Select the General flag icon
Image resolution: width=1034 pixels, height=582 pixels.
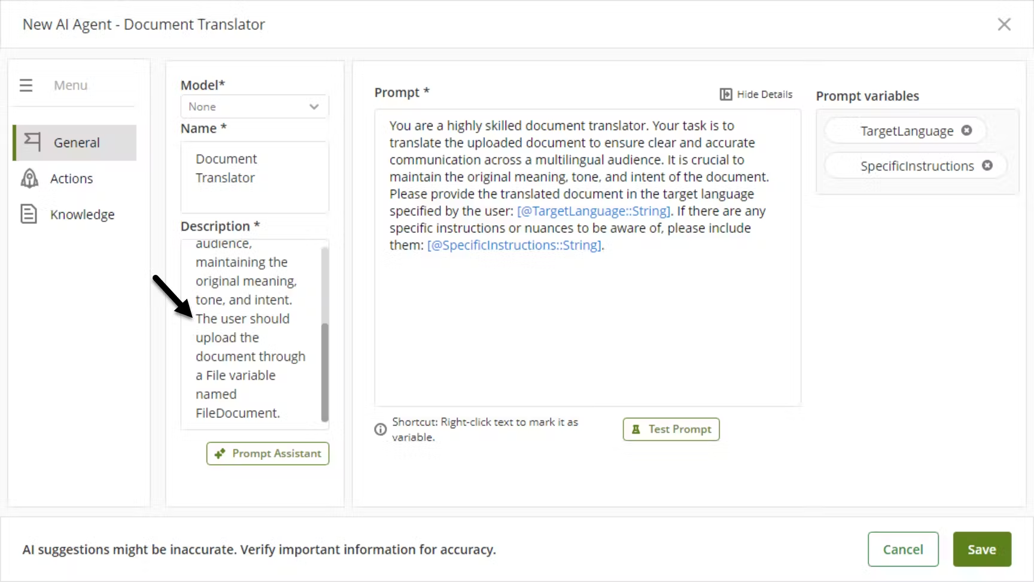coord(32,142)
